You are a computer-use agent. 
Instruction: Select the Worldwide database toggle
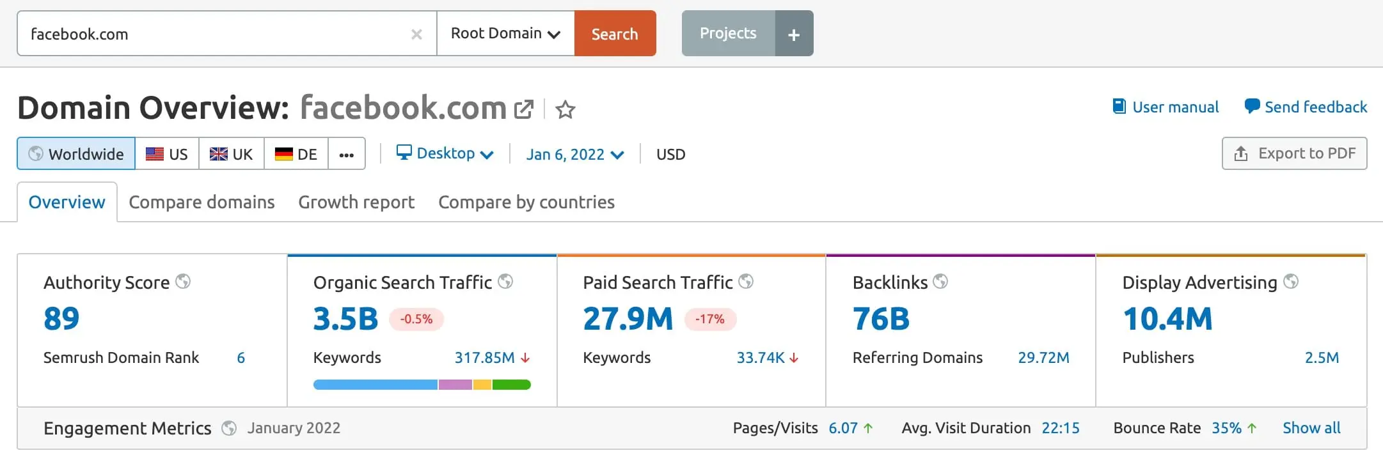pyautogui.click(x=76, y=154)
